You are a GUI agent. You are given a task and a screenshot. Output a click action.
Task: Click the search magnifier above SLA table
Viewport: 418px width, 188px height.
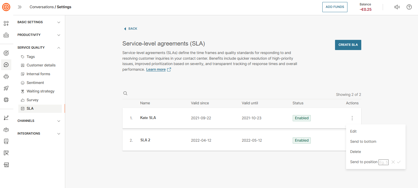pos(125,94)
